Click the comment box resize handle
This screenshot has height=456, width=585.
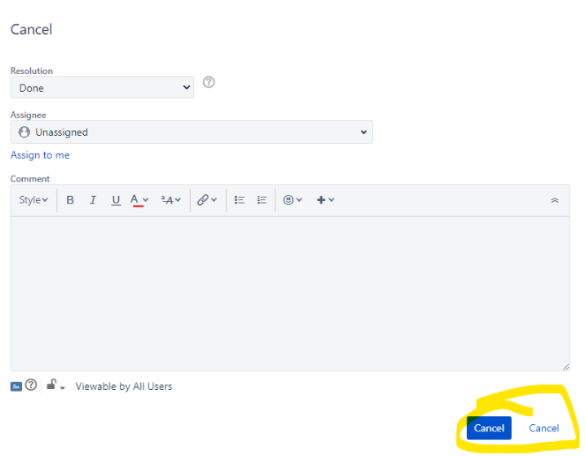click(566, 367)
